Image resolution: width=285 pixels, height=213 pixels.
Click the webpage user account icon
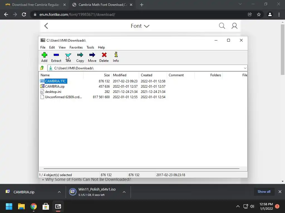coord(234,26)
